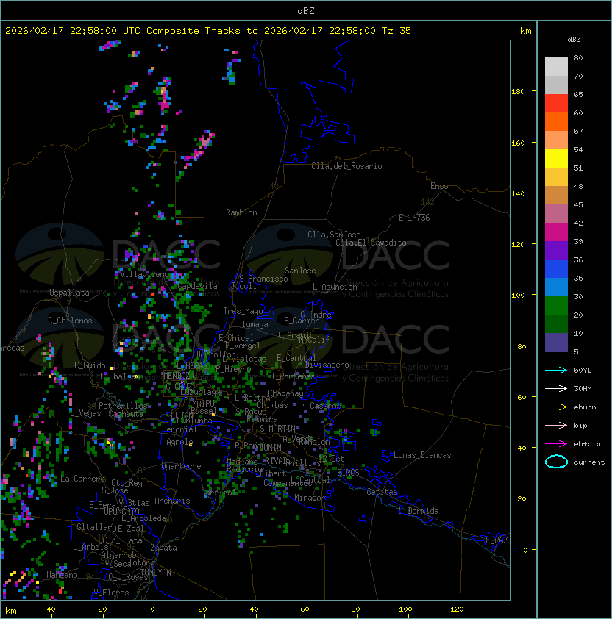Click the cyan 50YD arrow legend icon

(x=556, y=371)
